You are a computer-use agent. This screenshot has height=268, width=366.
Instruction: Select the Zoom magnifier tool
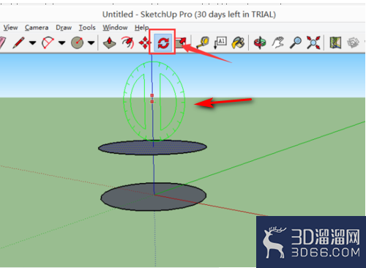point(295,42)
